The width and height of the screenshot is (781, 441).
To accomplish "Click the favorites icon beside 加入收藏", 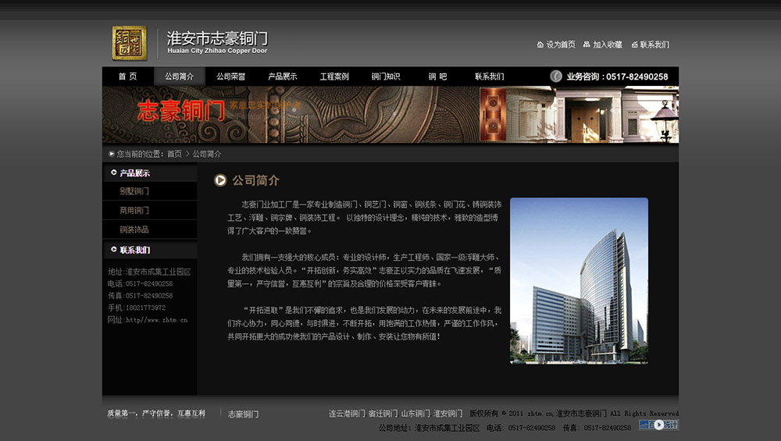I will (x=587, y=44).
